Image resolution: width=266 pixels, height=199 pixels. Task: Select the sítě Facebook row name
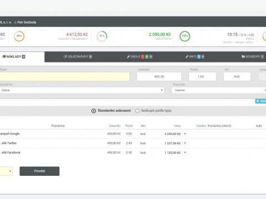tap(11, 153)
